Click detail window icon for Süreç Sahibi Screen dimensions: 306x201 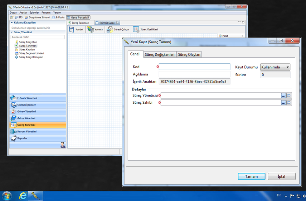tap(289, 103)
